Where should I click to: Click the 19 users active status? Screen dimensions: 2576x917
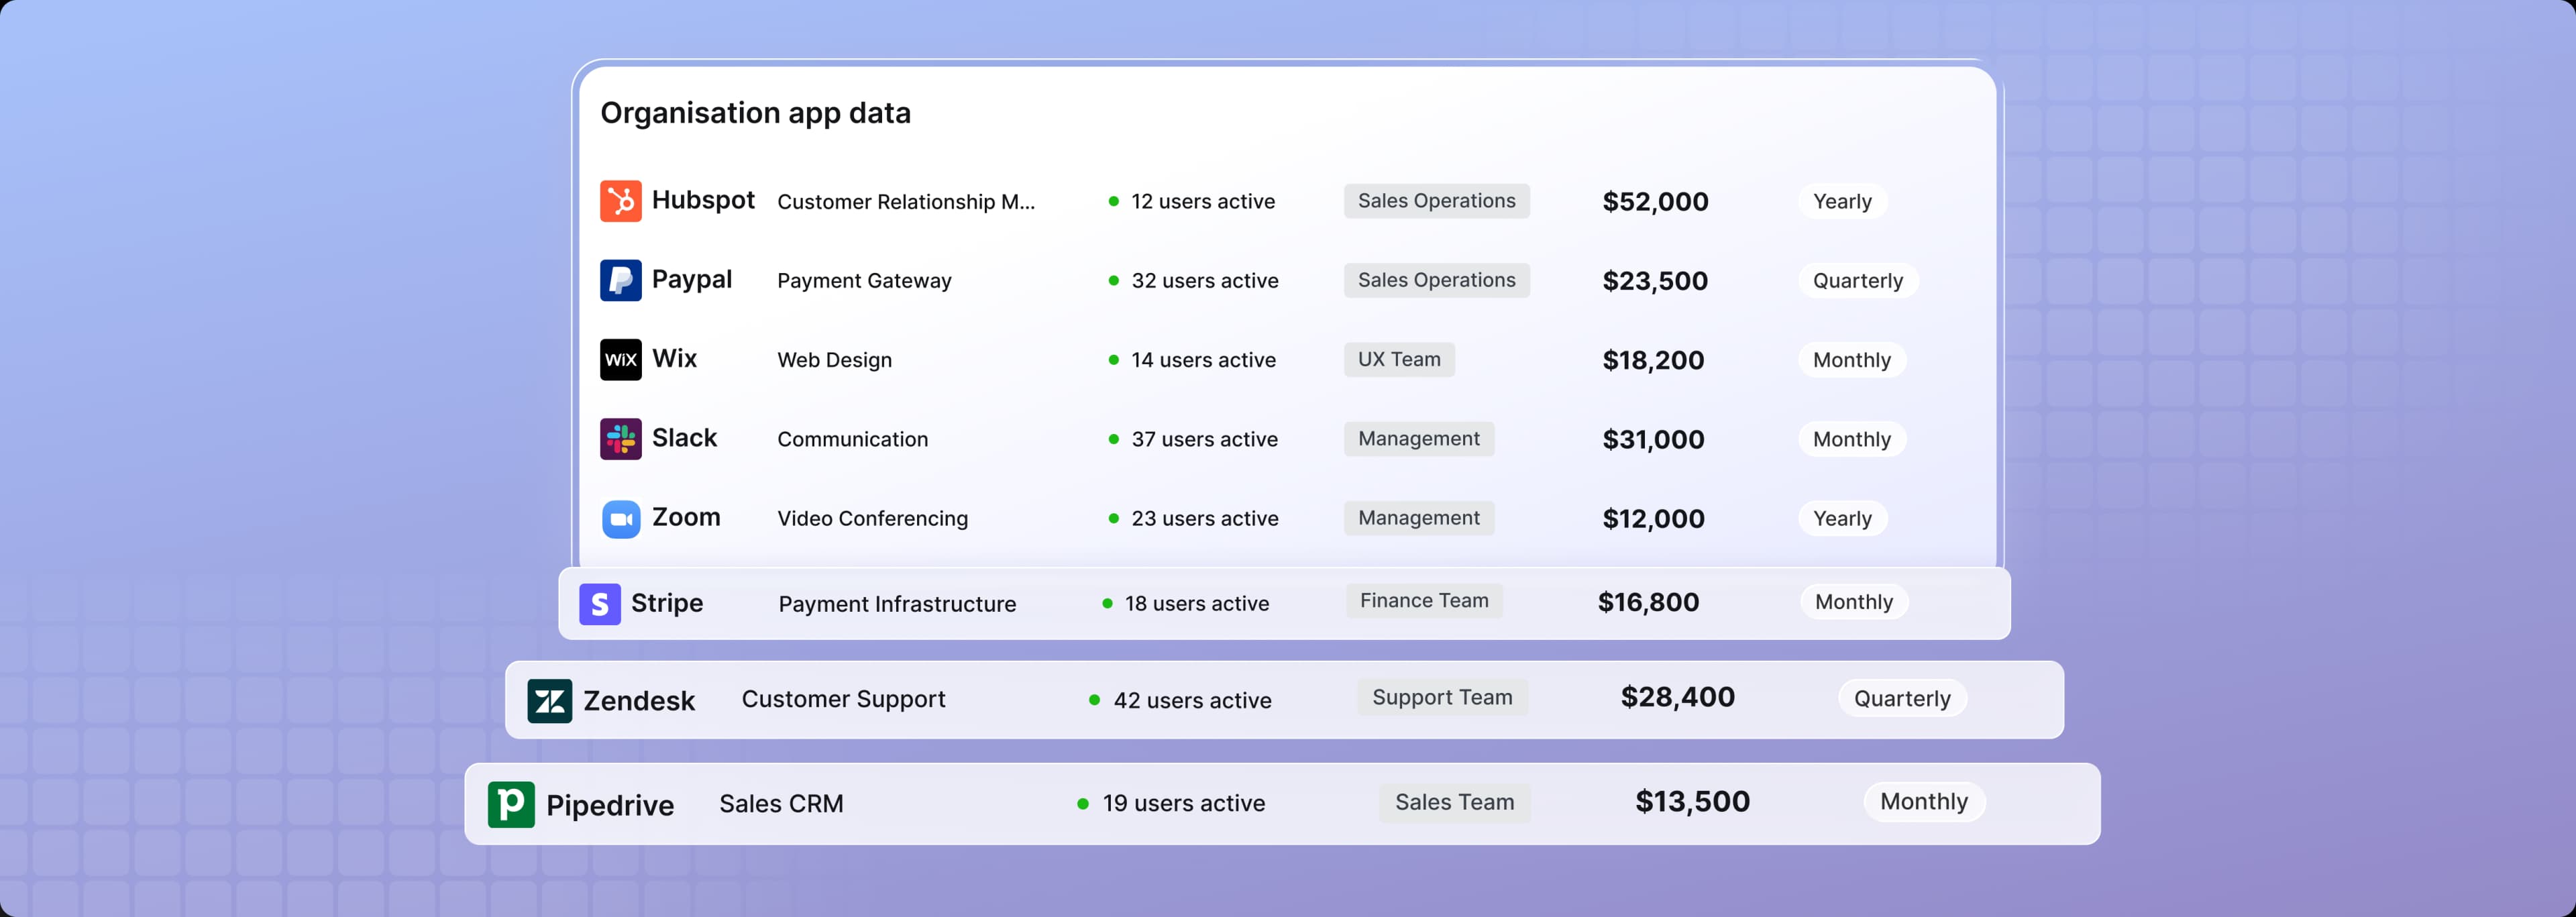[1171, 803]
